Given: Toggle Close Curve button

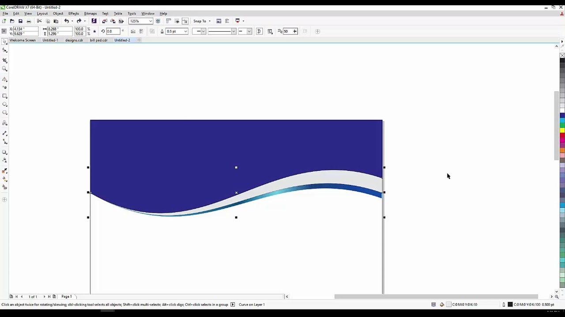Looking at the screenshot, I should coord(259,31).
